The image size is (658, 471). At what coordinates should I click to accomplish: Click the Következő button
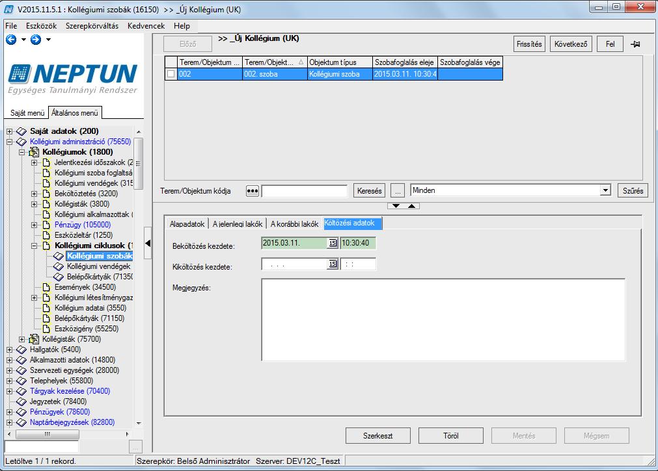(x=571, y=44)
